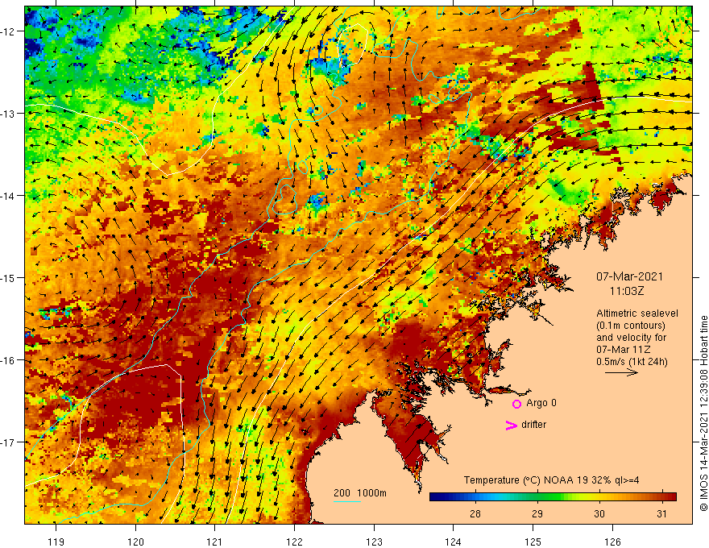Click the cyan 200m isobath legend line
The height and width of the screenshot is (548, 709).
point(346,501)
